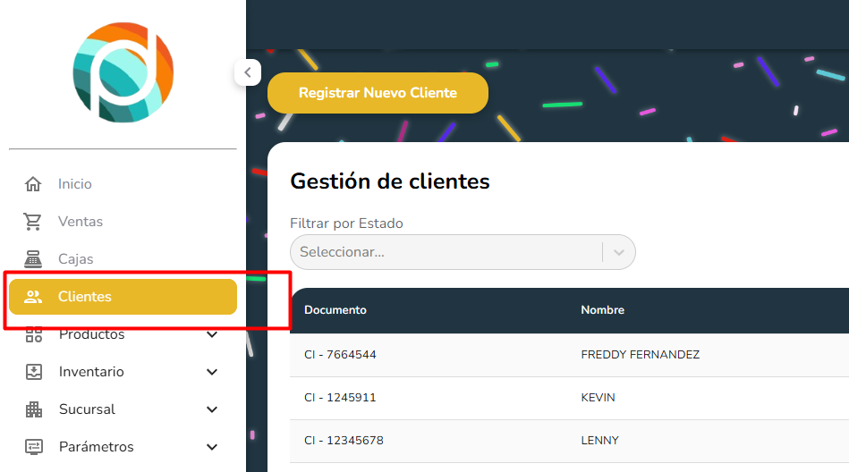This screenshot has height=472, width=849.
Task: Click the Inventario box icon
Action: 33,372
